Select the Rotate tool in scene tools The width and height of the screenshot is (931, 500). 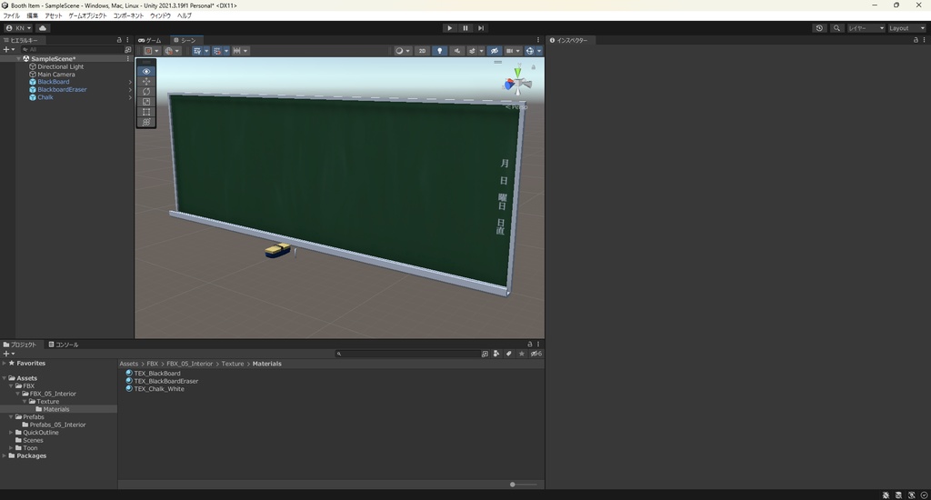(x=146, y=92)
